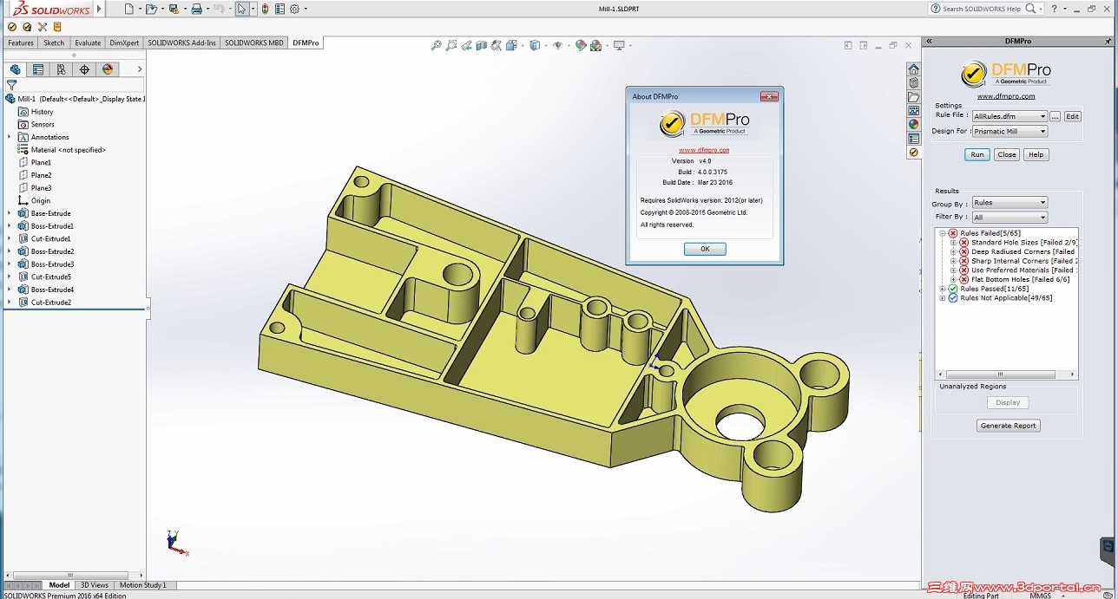Click the Run button in DFMPro
Viewport: 1118px width, 599px height.
(x=977, y=154)
